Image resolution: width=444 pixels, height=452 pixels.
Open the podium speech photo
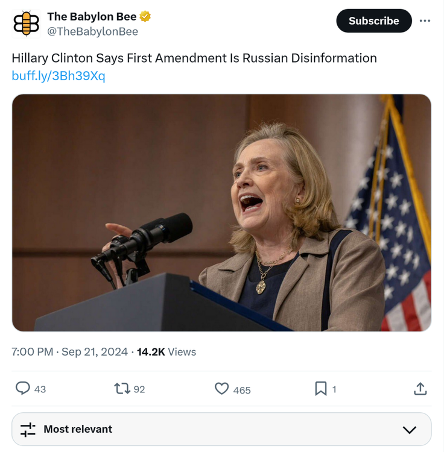pyautogui.click(x=221, y=212)
